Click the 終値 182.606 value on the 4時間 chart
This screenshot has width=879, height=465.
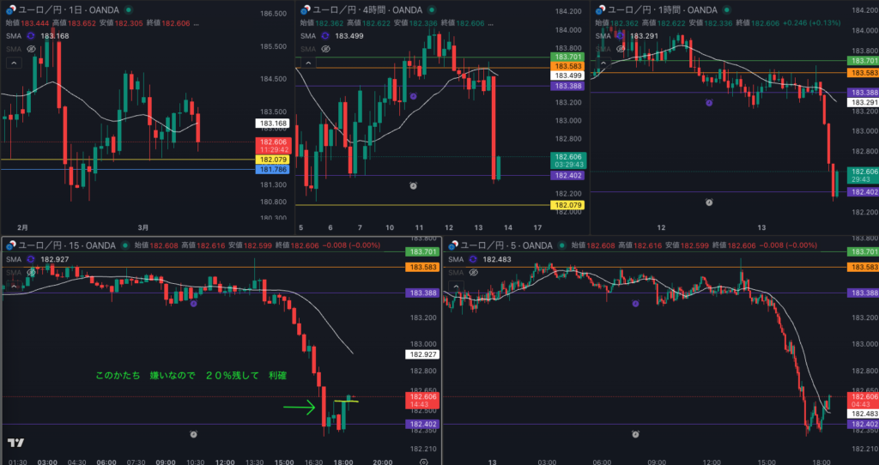click(463, 23)
